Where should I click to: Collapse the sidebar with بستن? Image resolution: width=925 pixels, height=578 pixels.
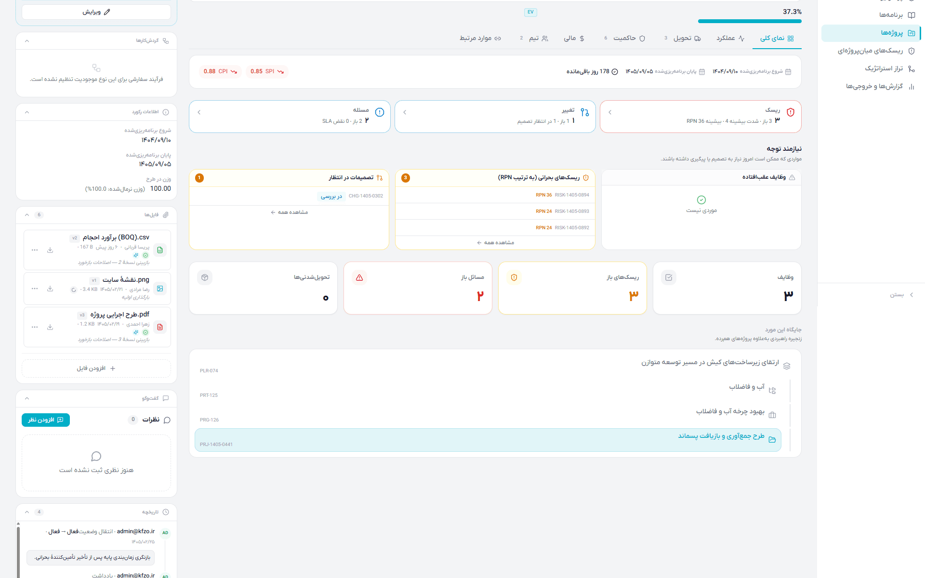click(x=902, y=295)
